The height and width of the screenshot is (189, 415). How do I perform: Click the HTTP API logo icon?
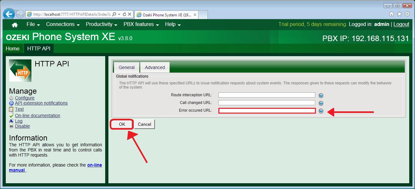(20, 71)
